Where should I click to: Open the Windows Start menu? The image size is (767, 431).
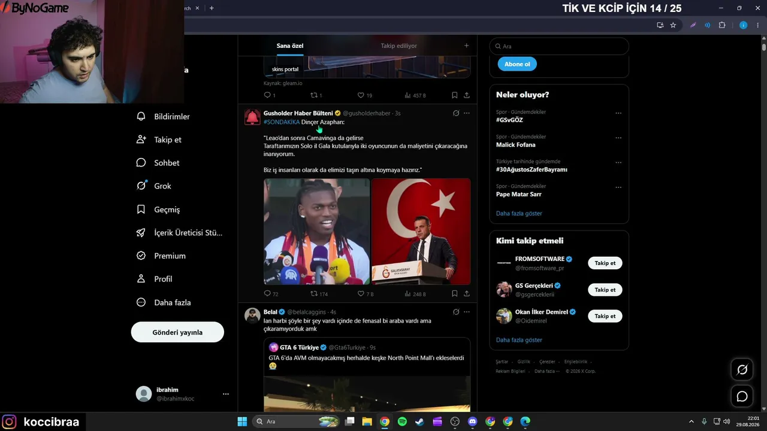coord(242,421)
